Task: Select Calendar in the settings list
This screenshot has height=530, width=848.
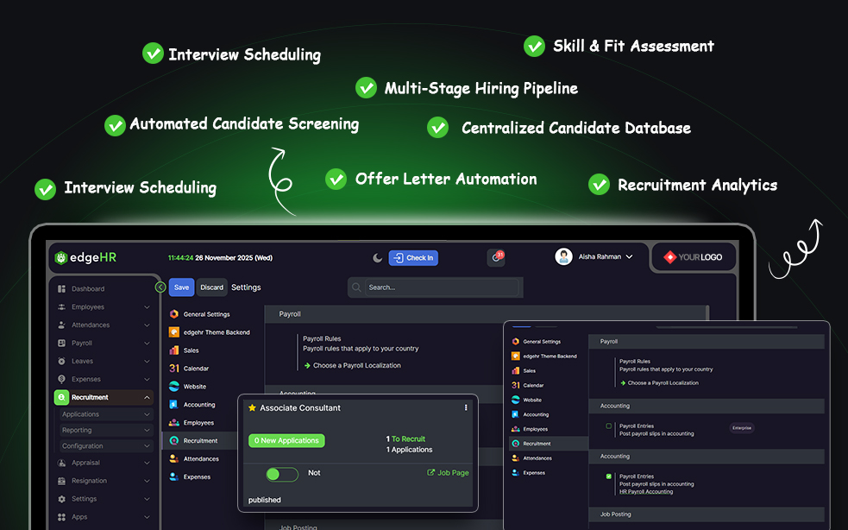Action: [x=196, y=369]
